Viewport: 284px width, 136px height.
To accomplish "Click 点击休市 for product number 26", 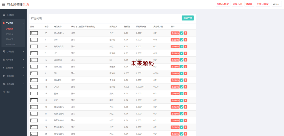I will (x=175, y=46).
